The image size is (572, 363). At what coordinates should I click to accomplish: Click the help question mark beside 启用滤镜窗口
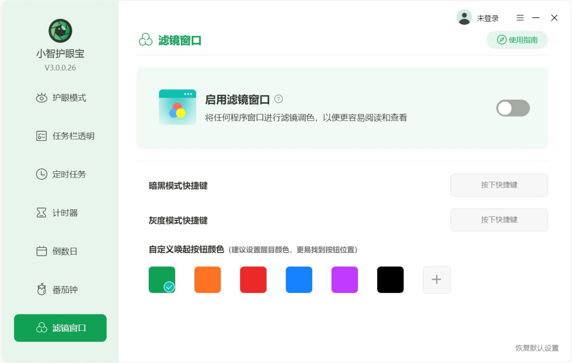[x=279, y=99]
